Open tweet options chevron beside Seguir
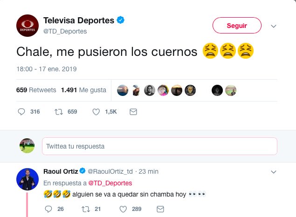This screenshot has width=296, height=217. click(274, 26)
